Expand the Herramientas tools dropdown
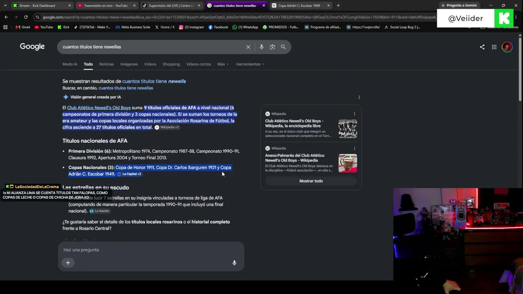 click(x=250, y=64)
